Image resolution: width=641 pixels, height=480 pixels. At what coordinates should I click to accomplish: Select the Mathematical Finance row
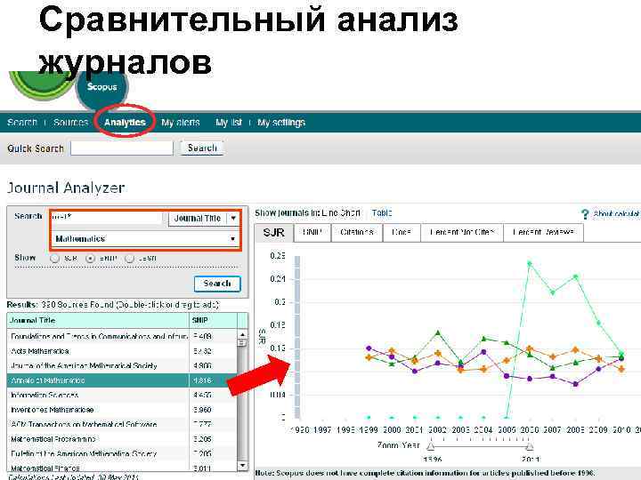122,468
